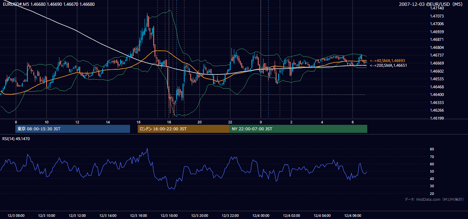The image size is (468, 219).
Task: Click price axis value 1.47073
Action: (x=437, y=16)
